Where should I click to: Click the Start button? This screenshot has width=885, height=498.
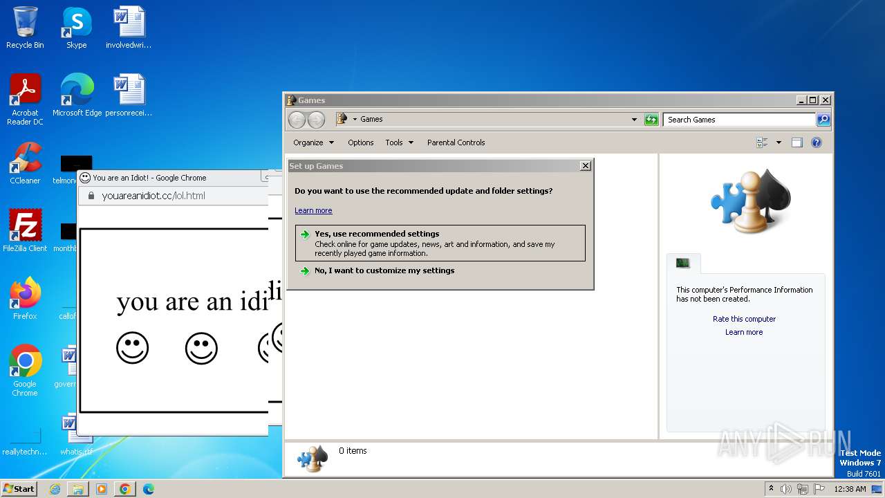coord(19,488)
